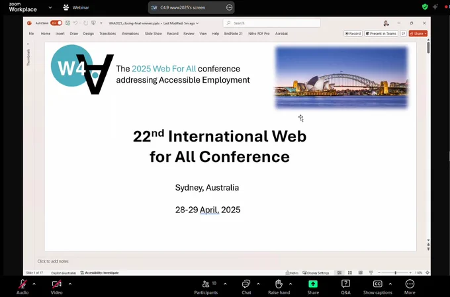
Task: Click the green encryption shield icon
Action: (425, 7)
